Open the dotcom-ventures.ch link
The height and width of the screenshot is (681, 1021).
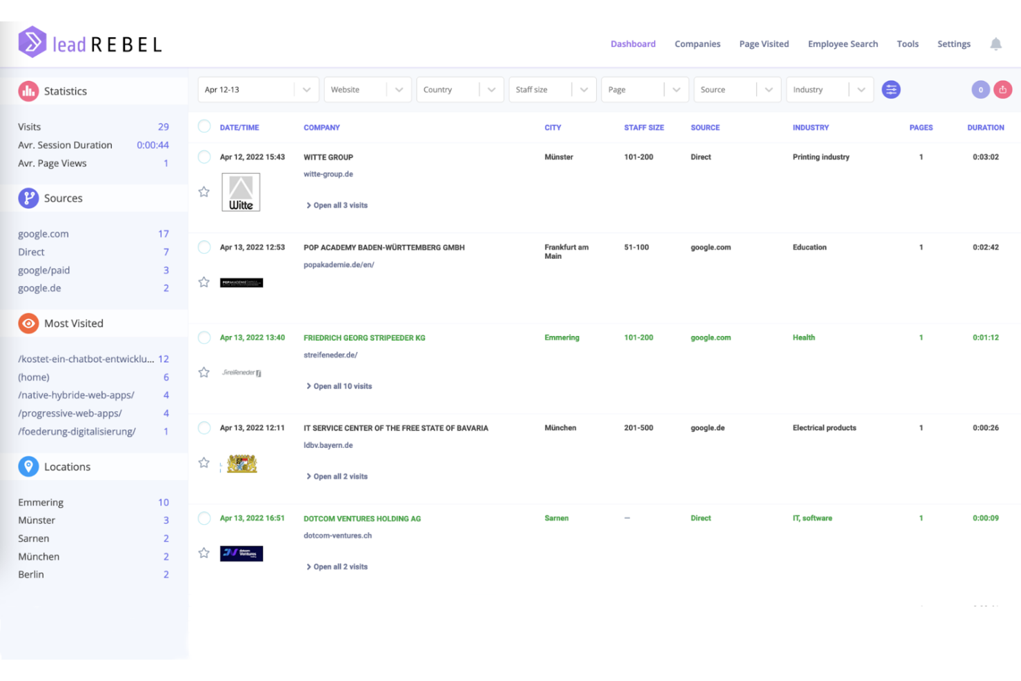click(338, 536)
